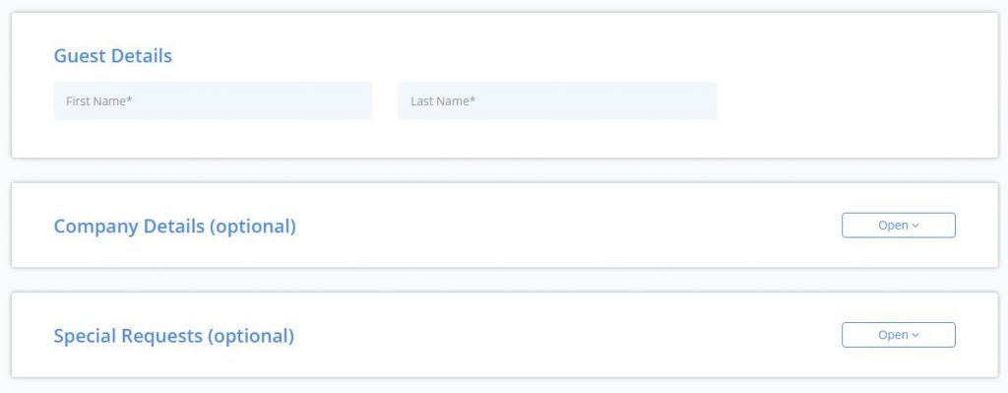Click the "Open" label beside Special Requests
Image resolution: width=1008 pixels, height=393 pixels.
point(893,335)
